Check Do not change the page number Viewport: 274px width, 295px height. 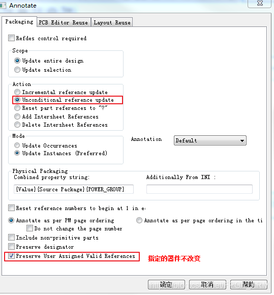[x=29, y=228]
